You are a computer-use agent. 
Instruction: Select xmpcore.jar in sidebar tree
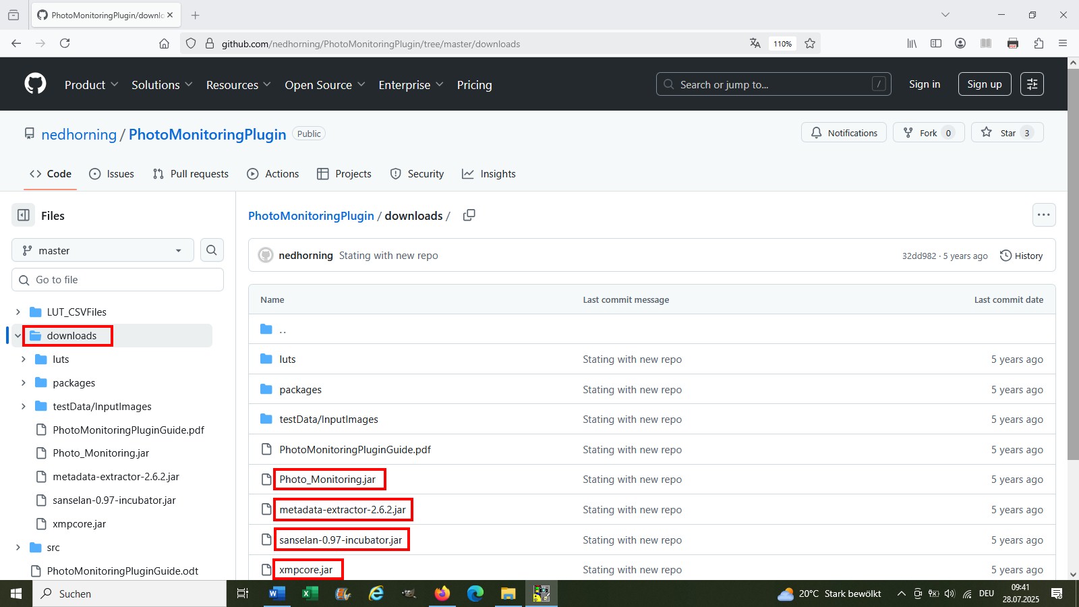[x=79, y=523]
